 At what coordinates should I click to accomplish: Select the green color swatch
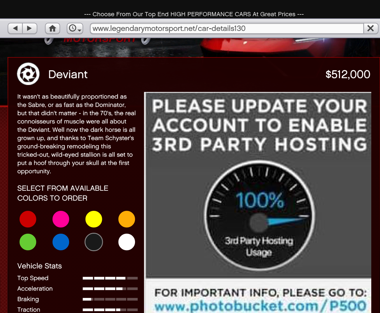pyautogui.click(x=28, y=242)
